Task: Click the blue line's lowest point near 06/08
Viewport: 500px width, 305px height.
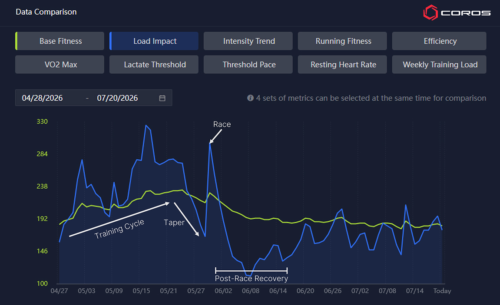Action: [x=250, y=275]
